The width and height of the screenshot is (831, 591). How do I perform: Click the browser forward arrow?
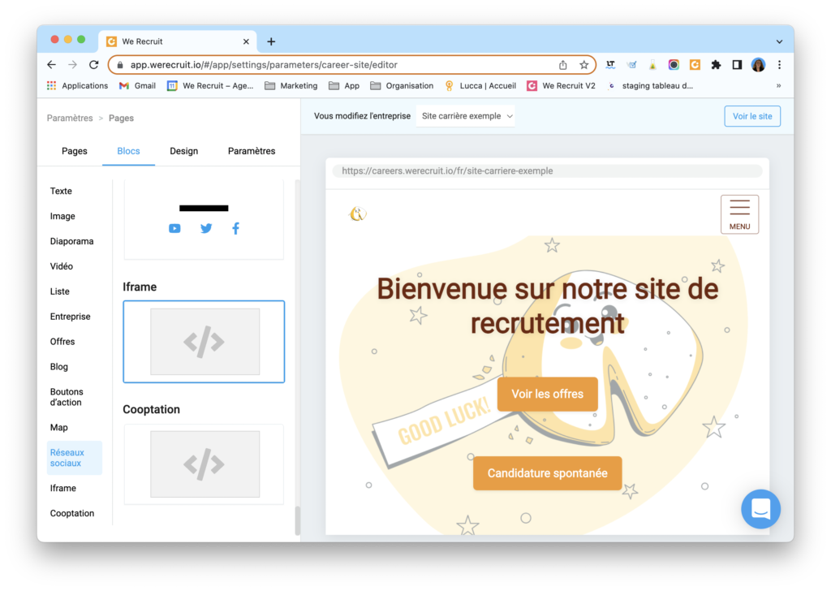tap(72, 65)
